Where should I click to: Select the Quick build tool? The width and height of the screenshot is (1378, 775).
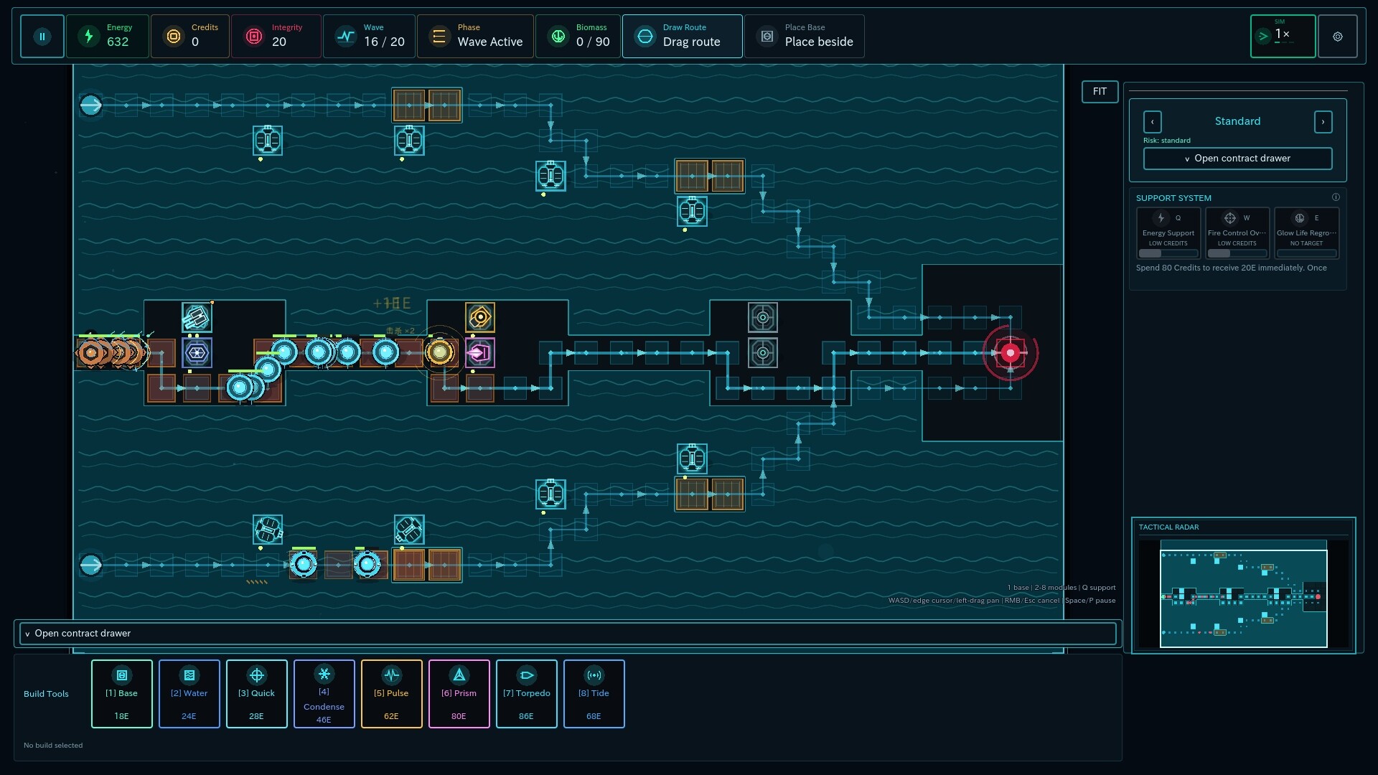257,694
